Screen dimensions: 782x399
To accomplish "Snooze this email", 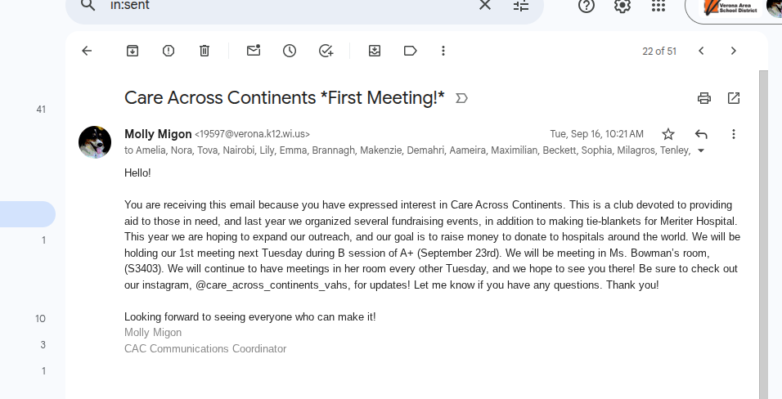I will pyautogui.click(x=290, y=51).
